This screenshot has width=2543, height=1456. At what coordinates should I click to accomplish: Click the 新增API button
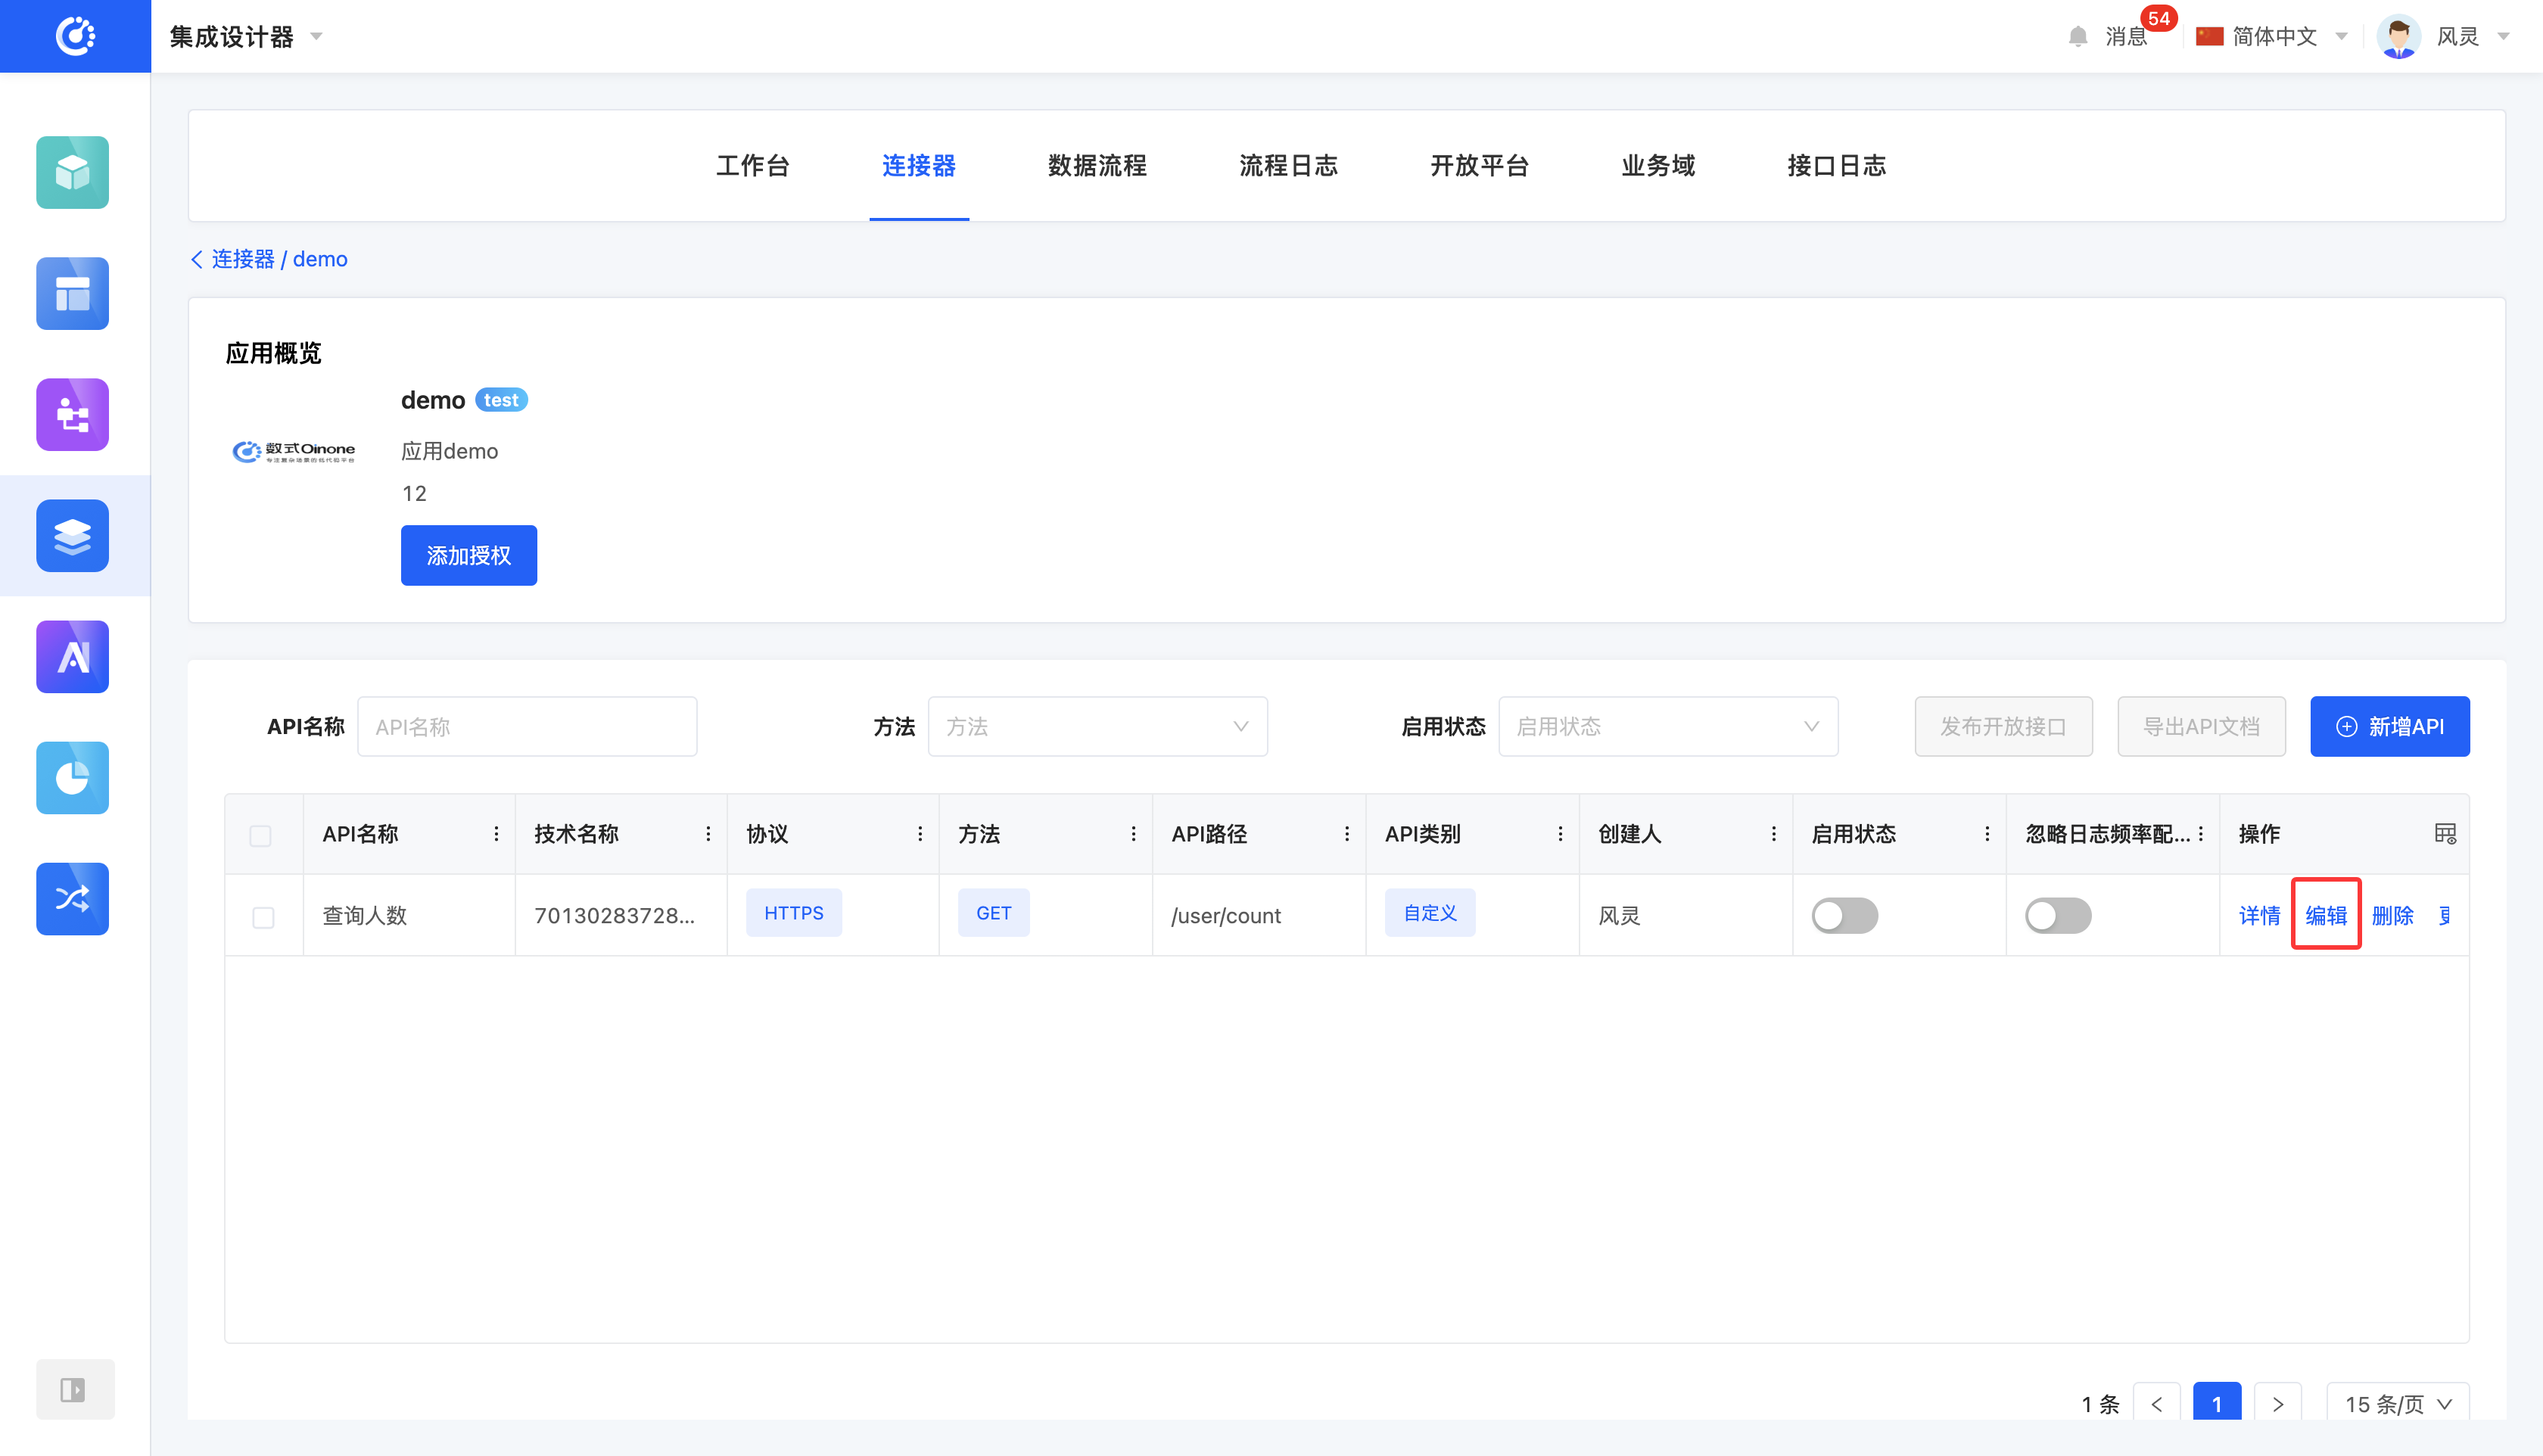click(2389, 727)
